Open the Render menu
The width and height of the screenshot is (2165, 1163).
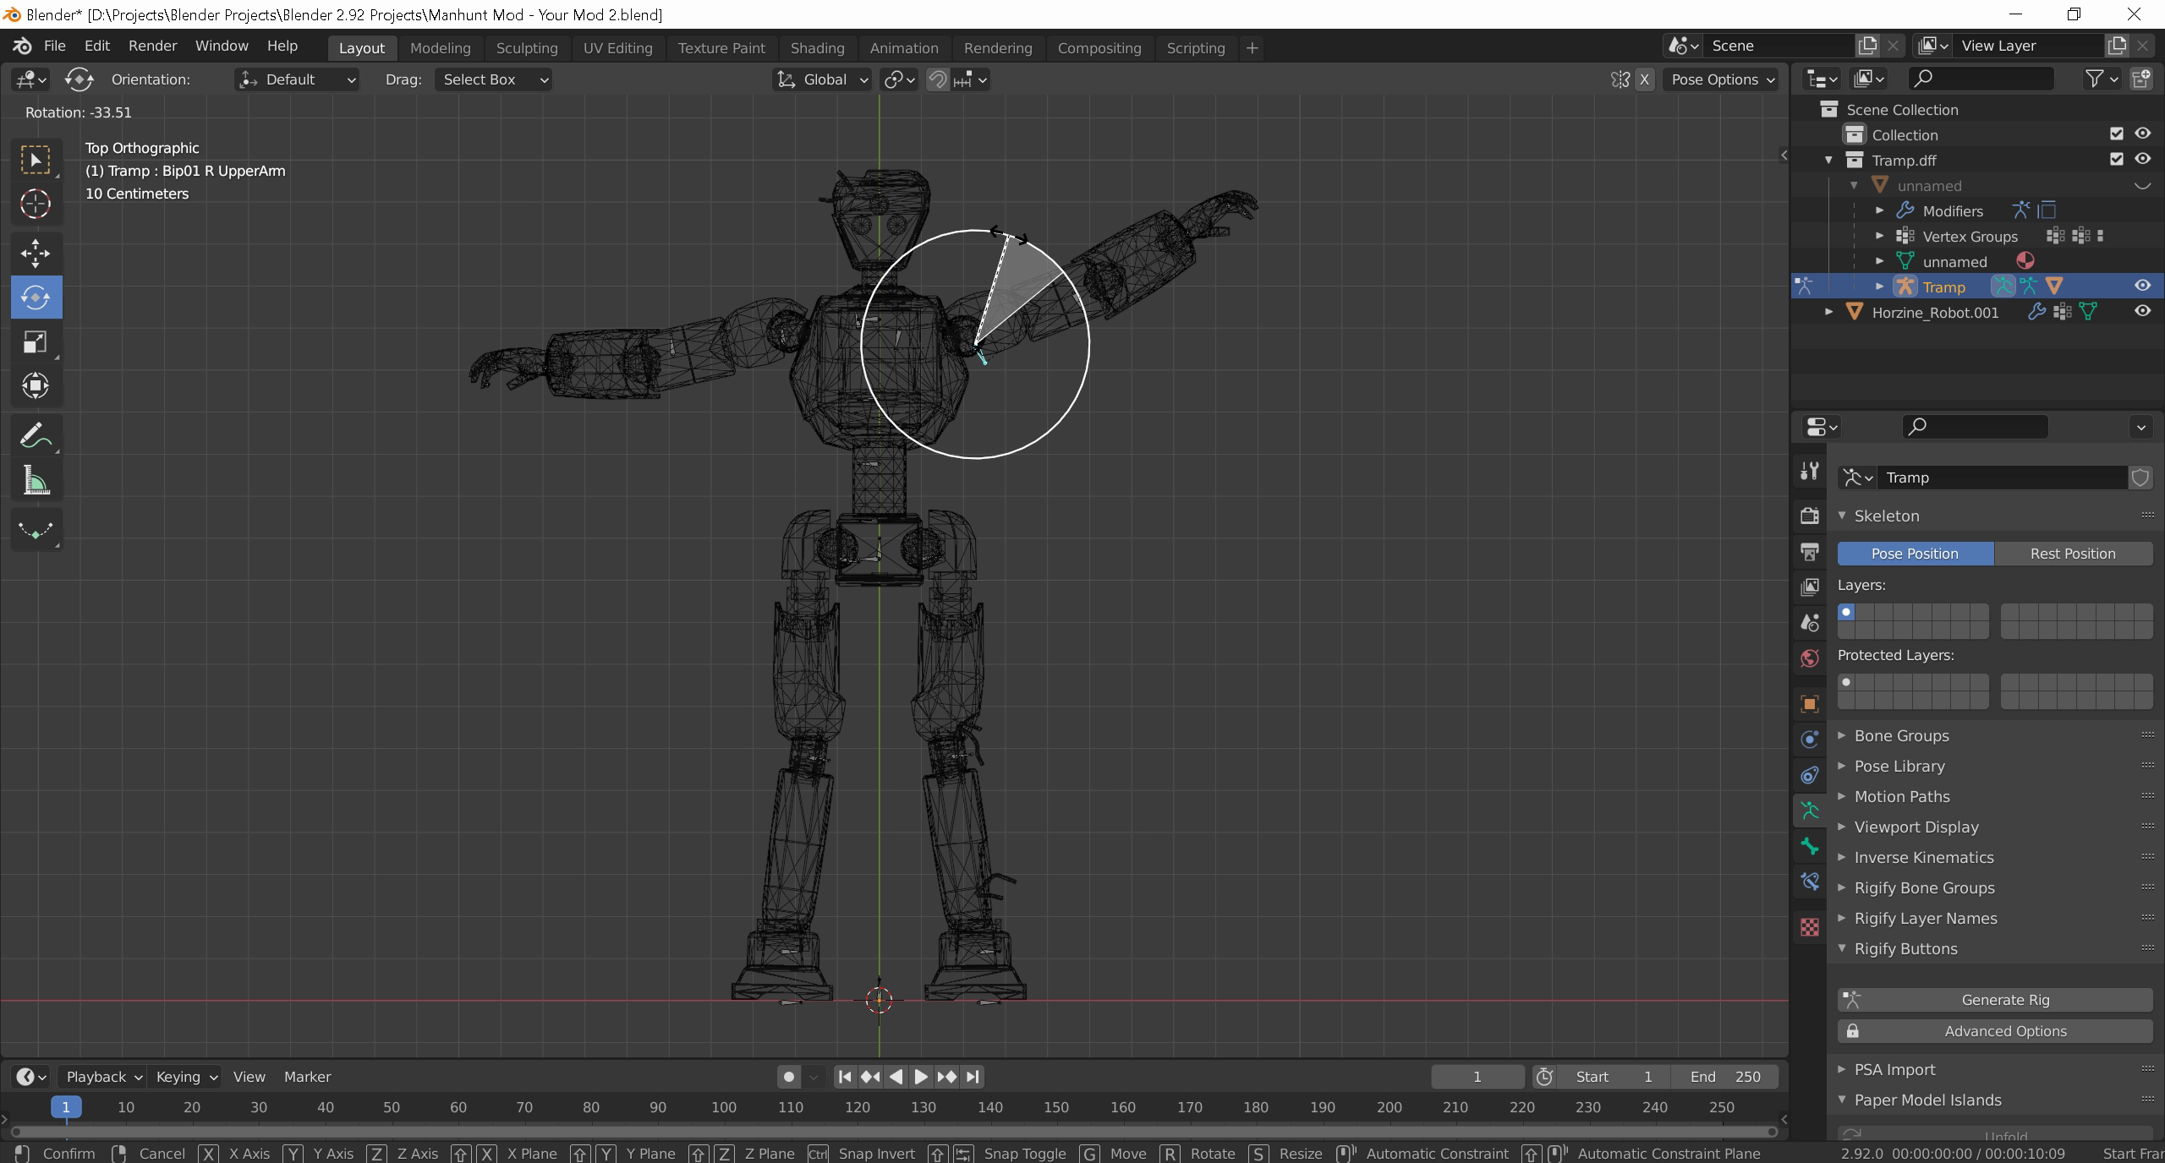pos(152,46)
